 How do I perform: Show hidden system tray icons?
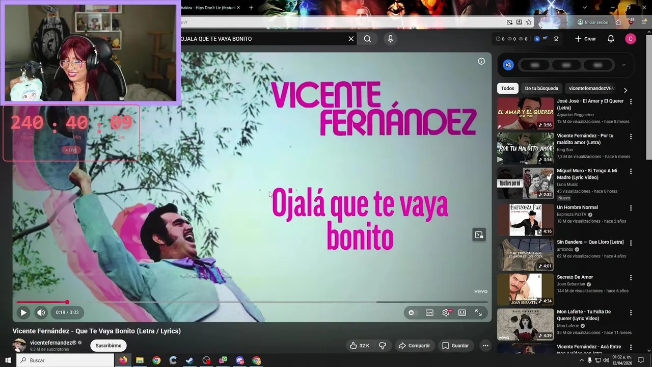point(582,360)
